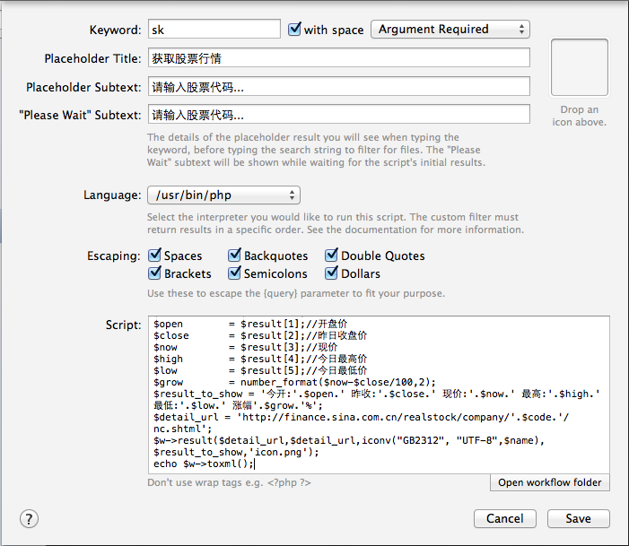Screen dimensions: 629x546
Task: Toggle the 'with space' checkbox
Action: pos(294,29)
